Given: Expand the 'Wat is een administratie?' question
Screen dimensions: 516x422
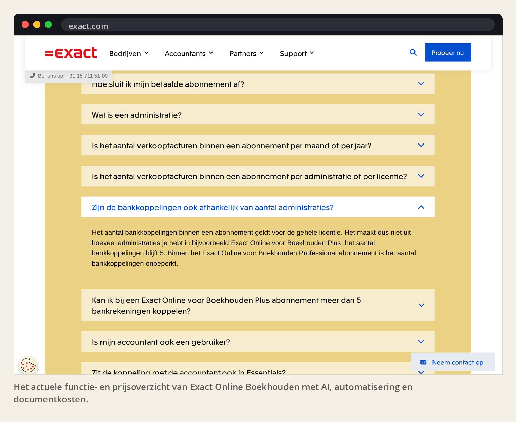Looking at the screenshot, I should [x=258, y=115].
